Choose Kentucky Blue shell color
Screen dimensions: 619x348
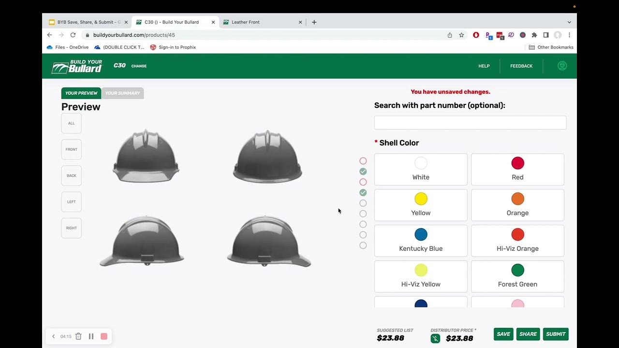pyautogui.click(x=421, y=241)
